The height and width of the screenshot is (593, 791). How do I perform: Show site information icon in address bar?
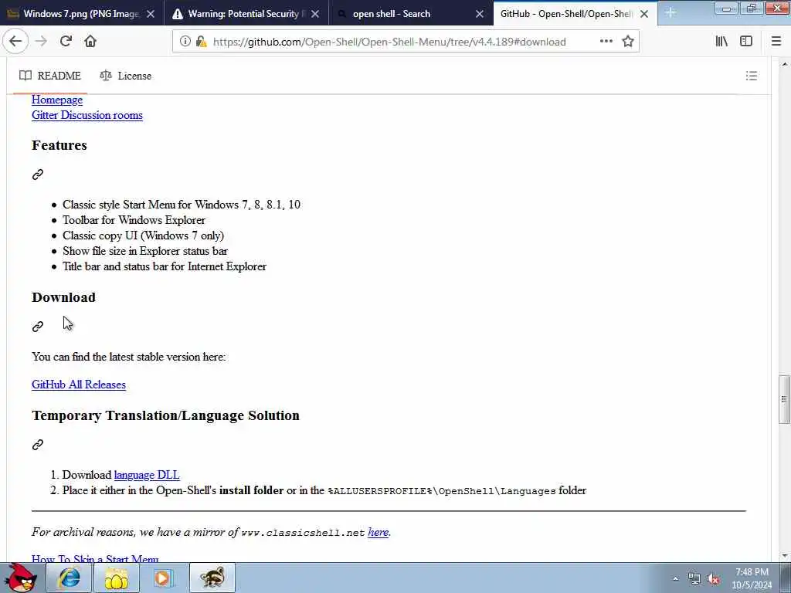point(185,42)
